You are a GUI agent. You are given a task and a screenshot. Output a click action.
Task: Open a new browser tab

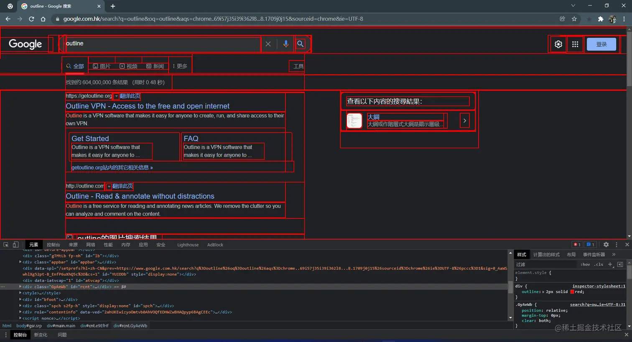tap(113, 6)
